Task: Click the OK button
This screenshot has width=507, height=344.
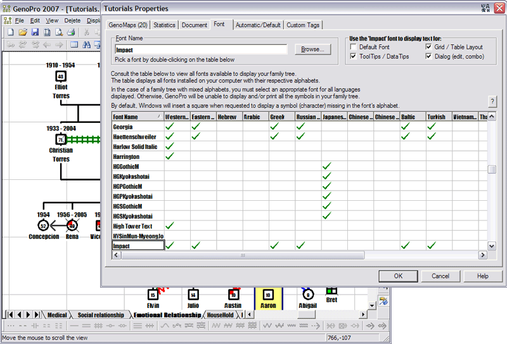Action: [398, 276]
